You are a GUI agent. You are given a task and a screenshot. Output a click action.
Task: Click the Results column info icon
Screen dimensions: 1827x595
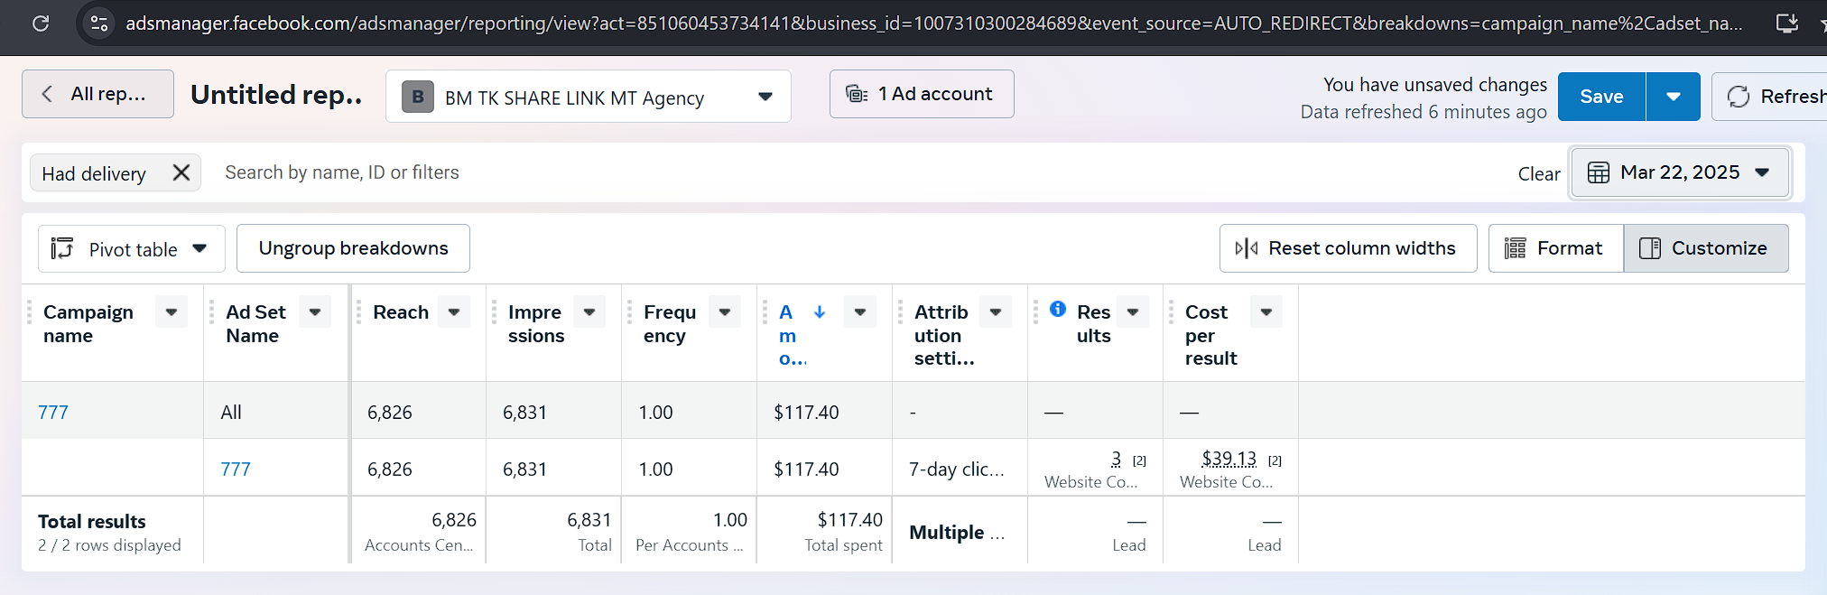(1058, 310)
